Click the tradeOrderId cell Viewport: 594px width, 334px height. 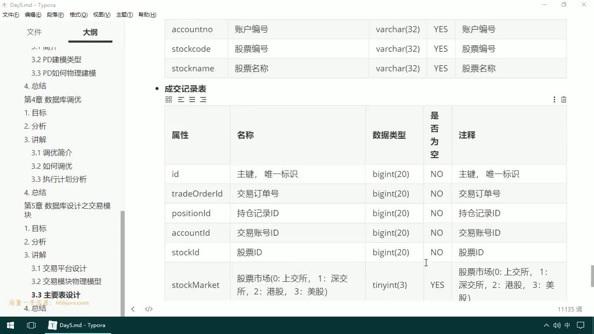(x=197, y=194)
